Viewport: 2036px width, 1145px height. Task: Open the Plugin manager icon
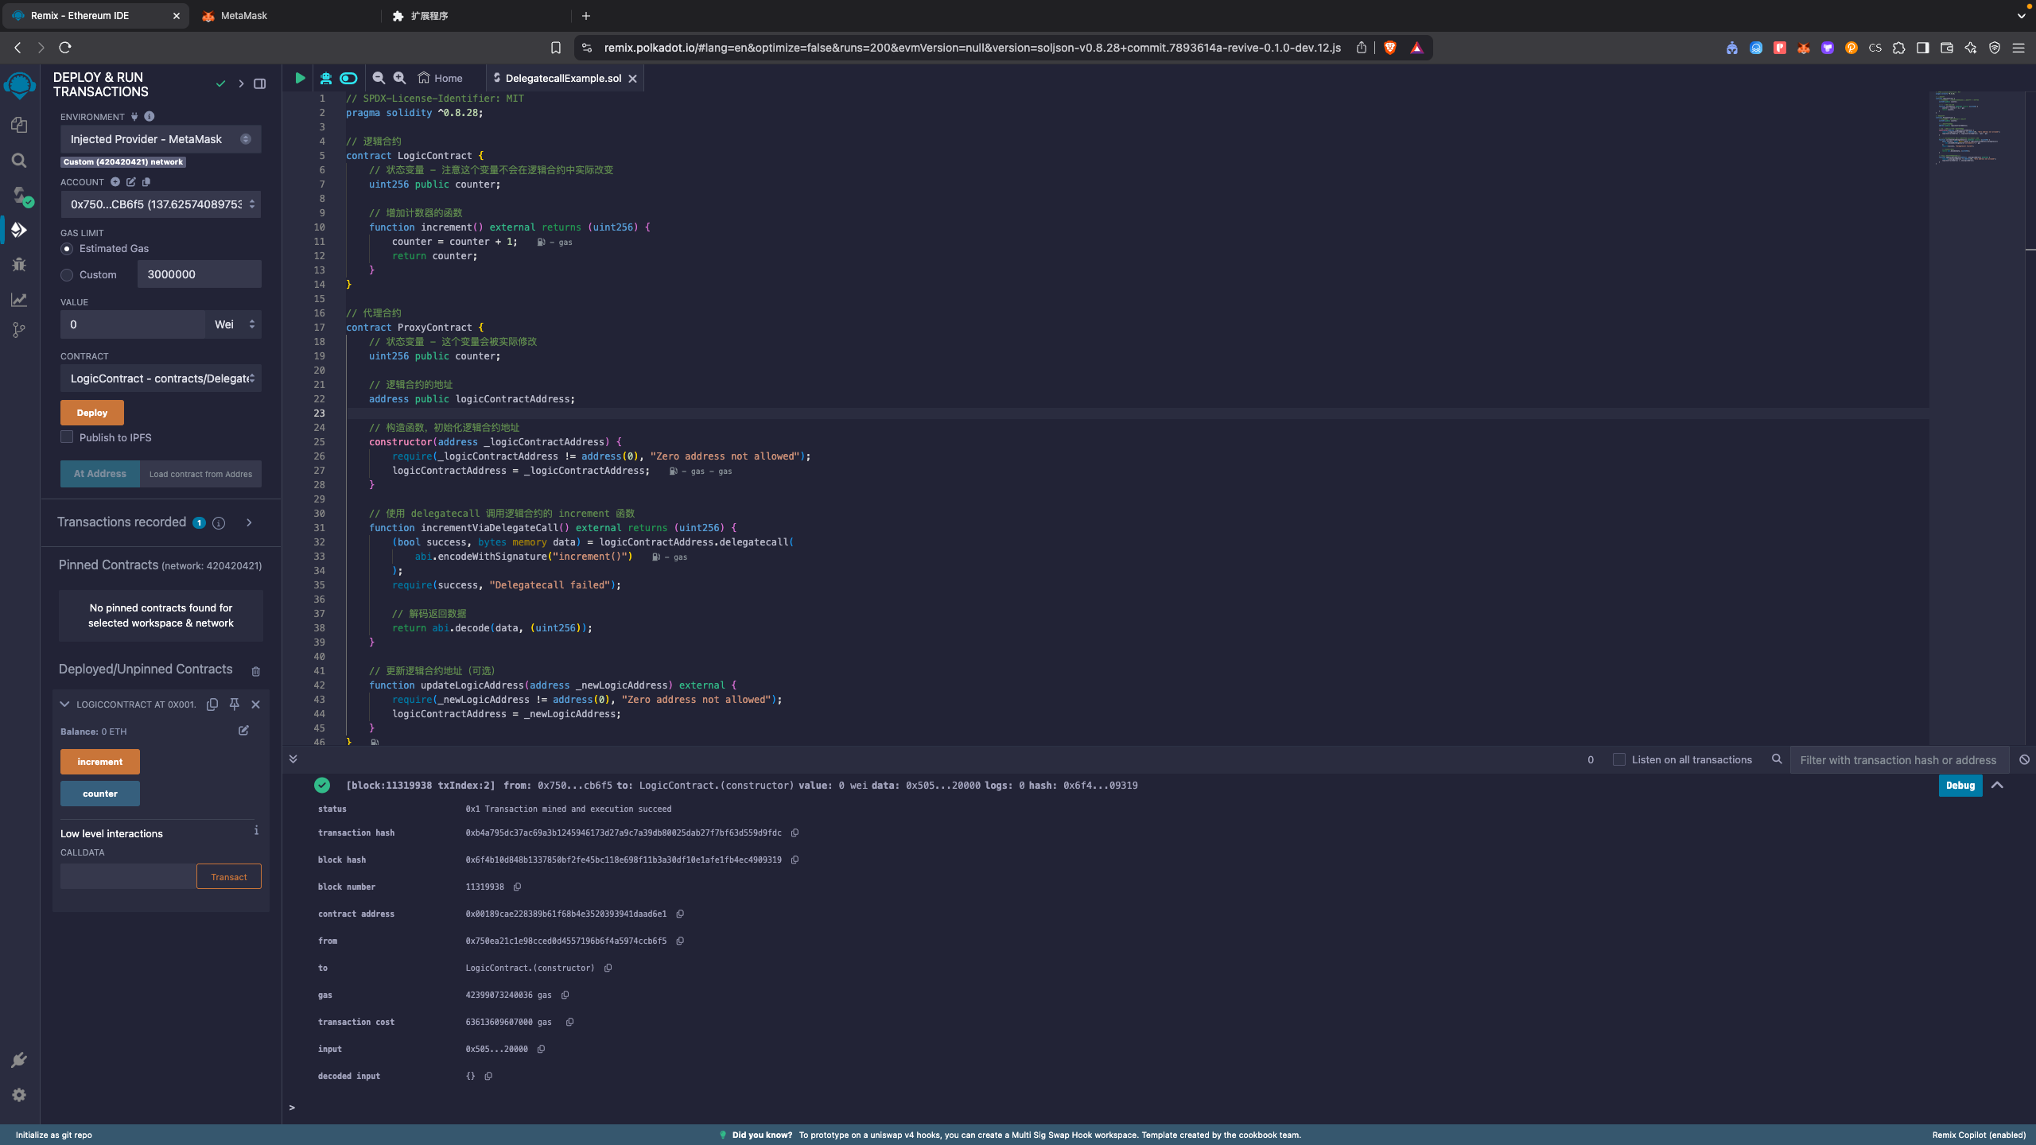[x=19, y=1060]
